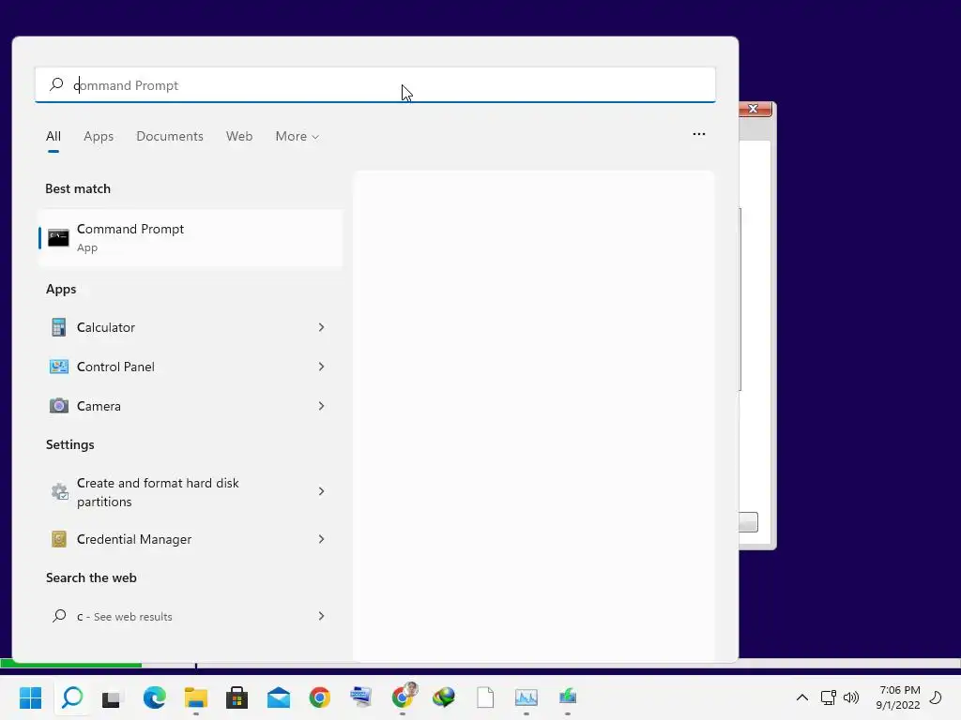The height and width of the screenshot is (720, 961).
Task: Switch to the Documents search tab
Action: [x=170, y=137]
